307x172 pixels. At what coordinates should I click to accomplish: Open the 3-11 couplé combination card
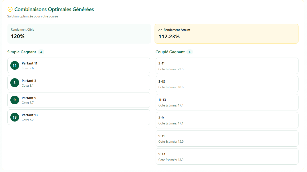(x=227, y=66)
